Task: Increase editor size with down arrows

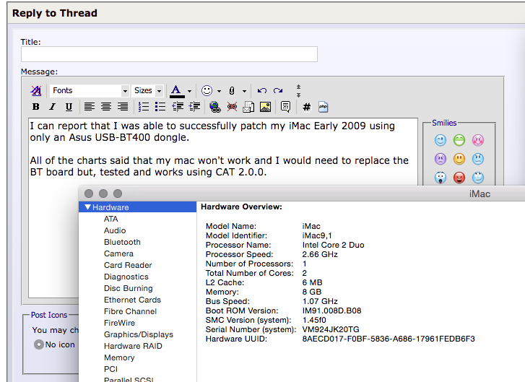Action: click(x=298, y=95)
